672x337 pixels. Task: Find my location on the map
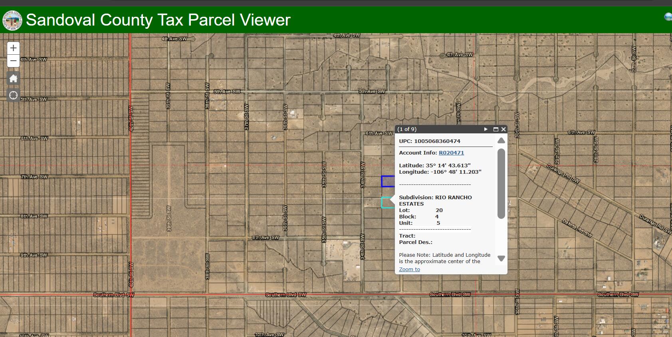[13, 95]
